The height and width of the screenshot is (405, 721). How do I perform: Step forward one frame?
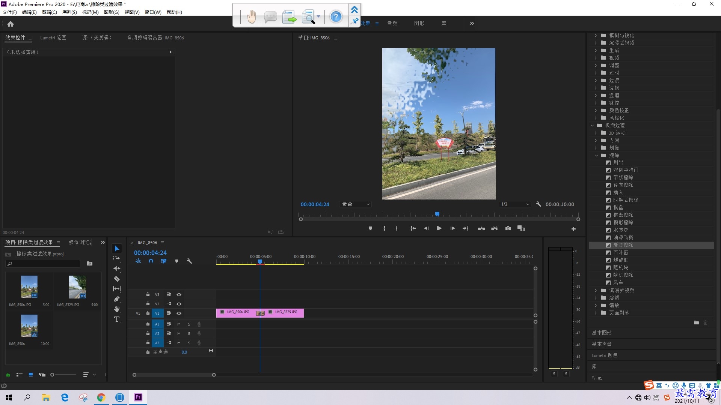pos(453,228)
